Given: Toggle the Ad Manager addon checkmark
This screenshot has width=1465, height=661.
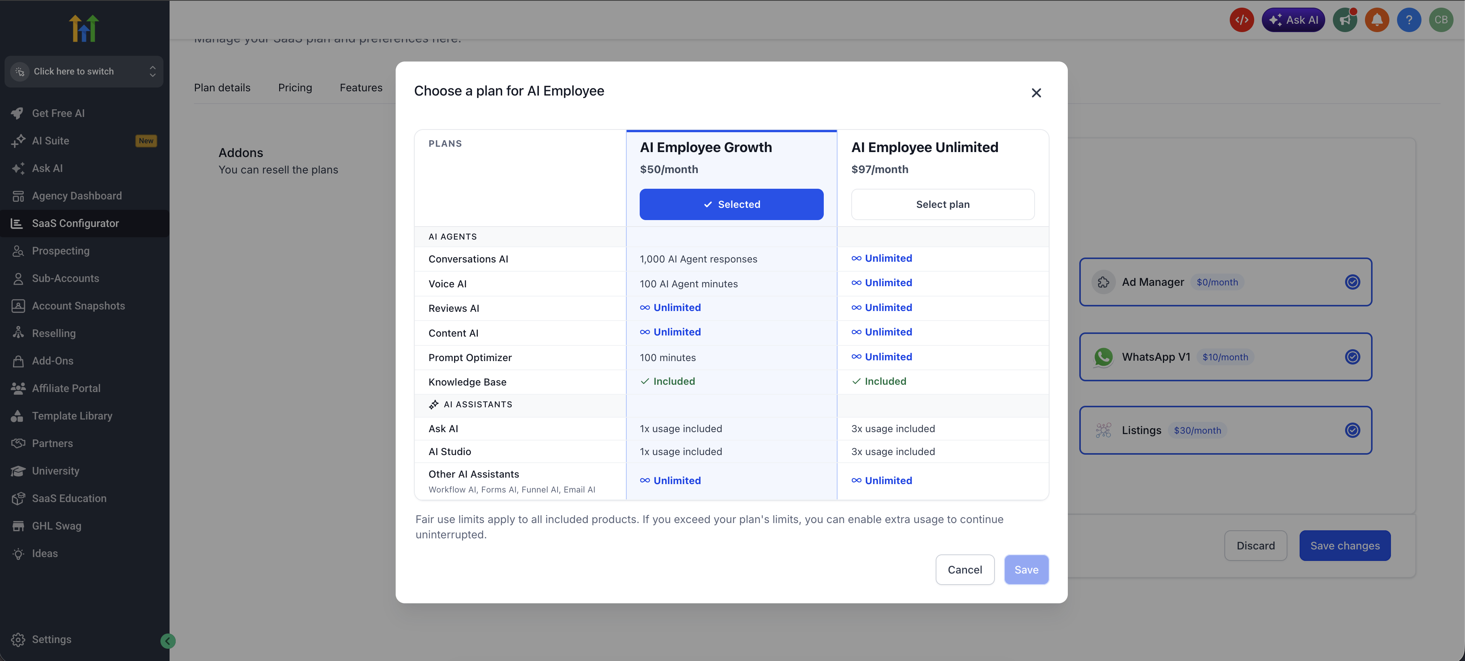Looking at the screenshot, I should (x=1352, y=282).
